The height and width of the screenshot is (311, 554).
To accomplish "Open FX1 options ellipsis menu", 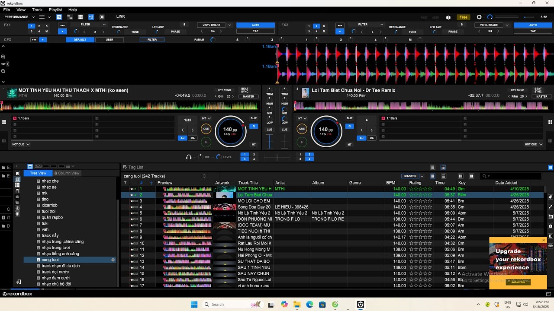I will coord(62,25).
